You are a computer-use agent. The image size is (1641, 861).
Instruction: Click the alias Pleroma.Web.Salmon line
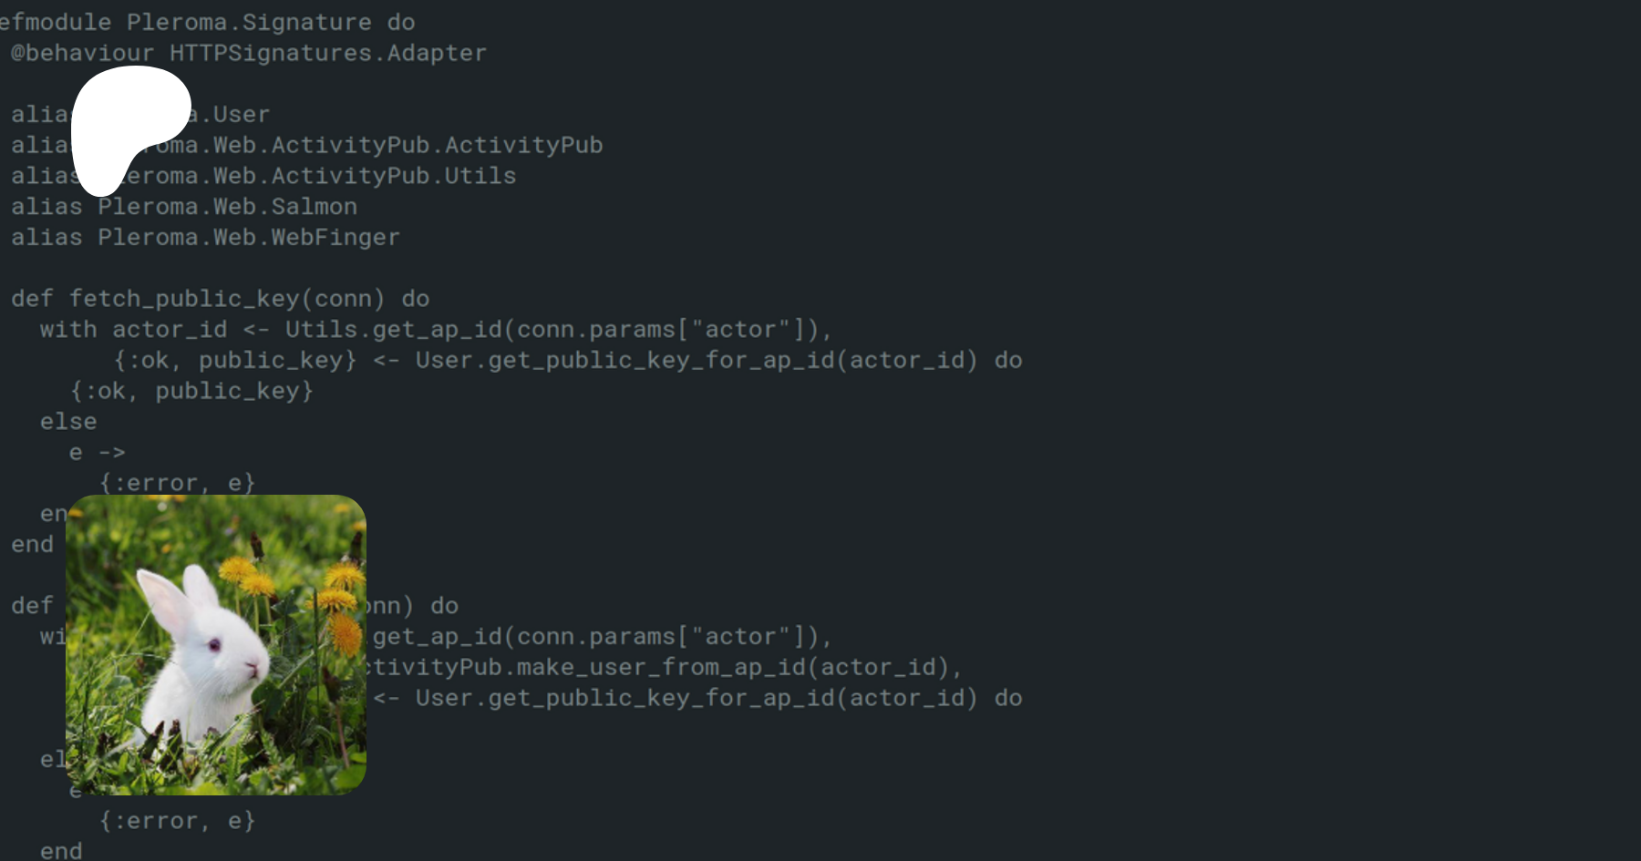(x=184, y=207)
